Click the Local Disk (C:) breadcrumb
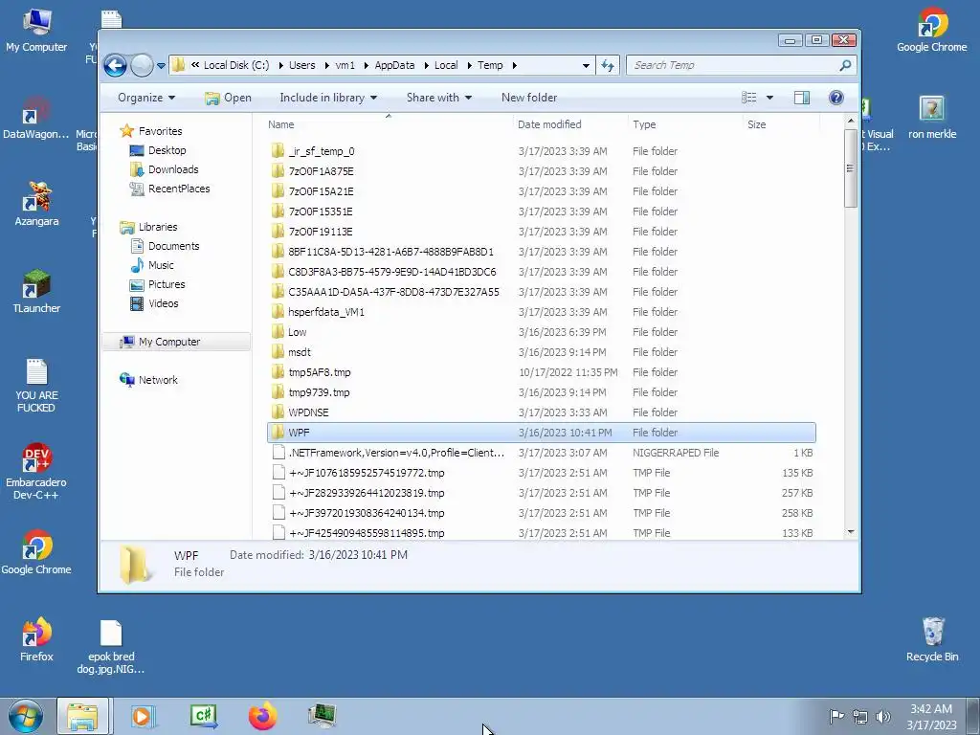 point(236,65)
